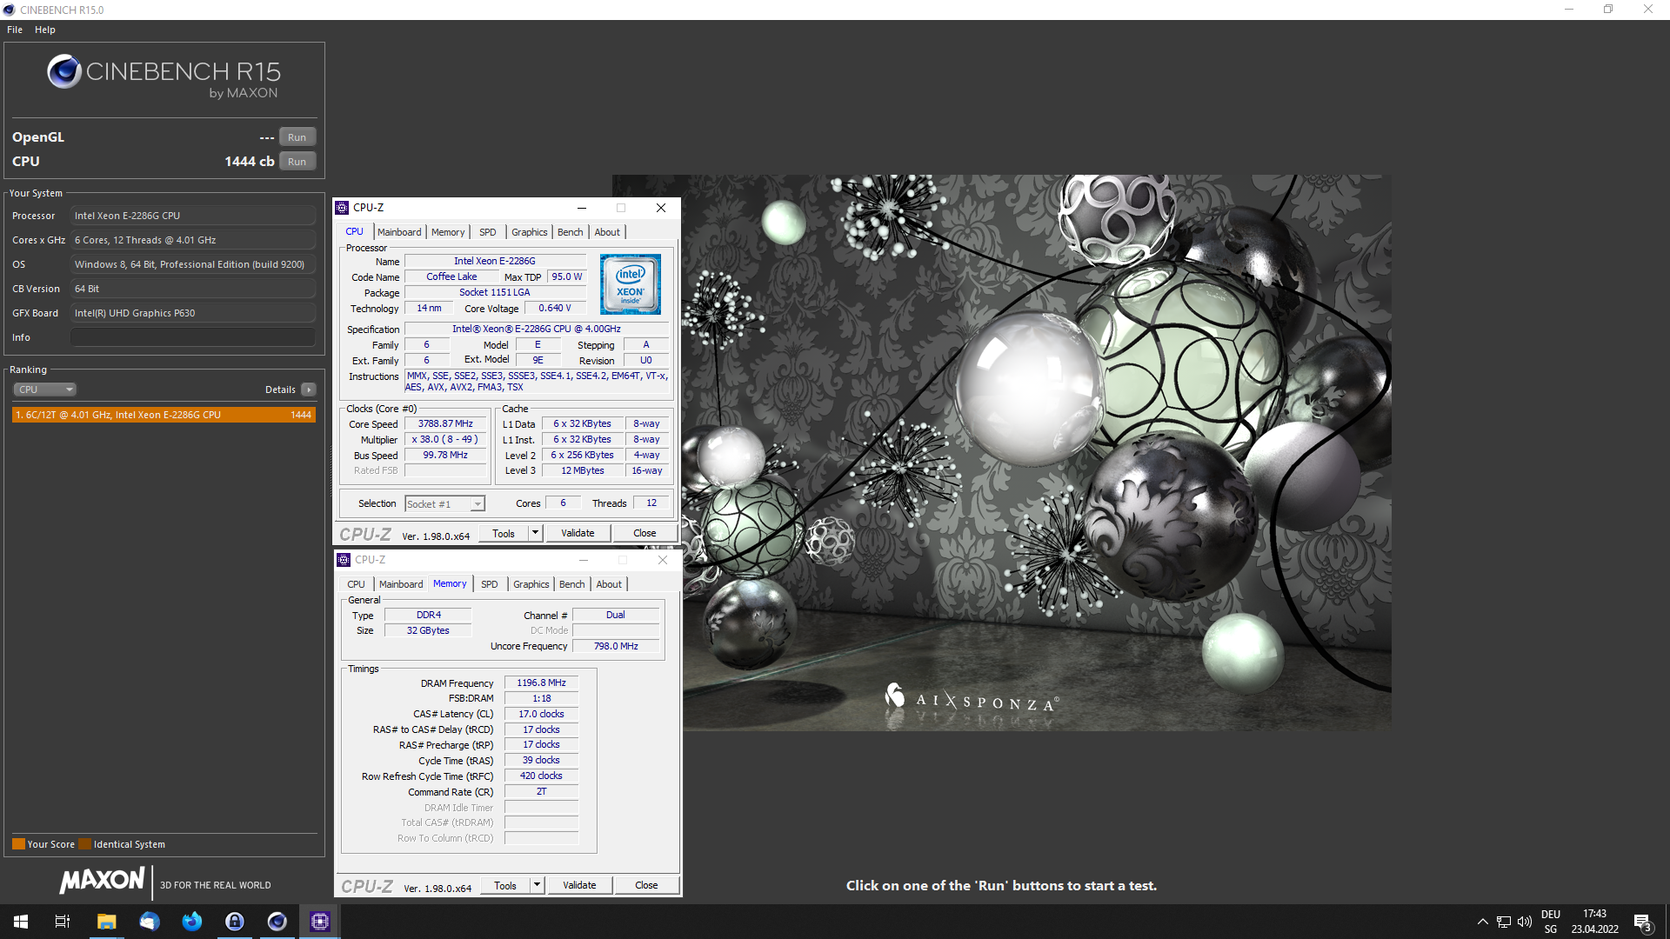Select the 6C/12T Xeon E-2286G ranking entry
Viewport: 1670px width, 939px height.
tap(164, 415)
